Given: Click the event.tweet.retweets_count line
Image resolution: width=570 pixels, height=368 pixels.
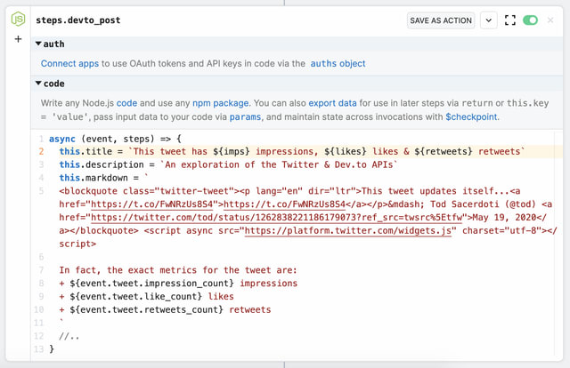Looking at the screenshot, I should [x=165, y=309].
